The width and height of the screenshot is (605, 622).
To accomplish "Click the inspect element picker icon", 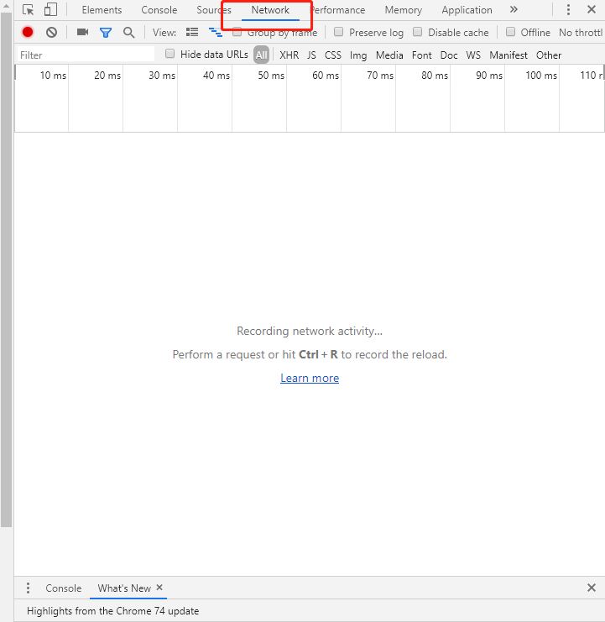I will pos(29,10).
